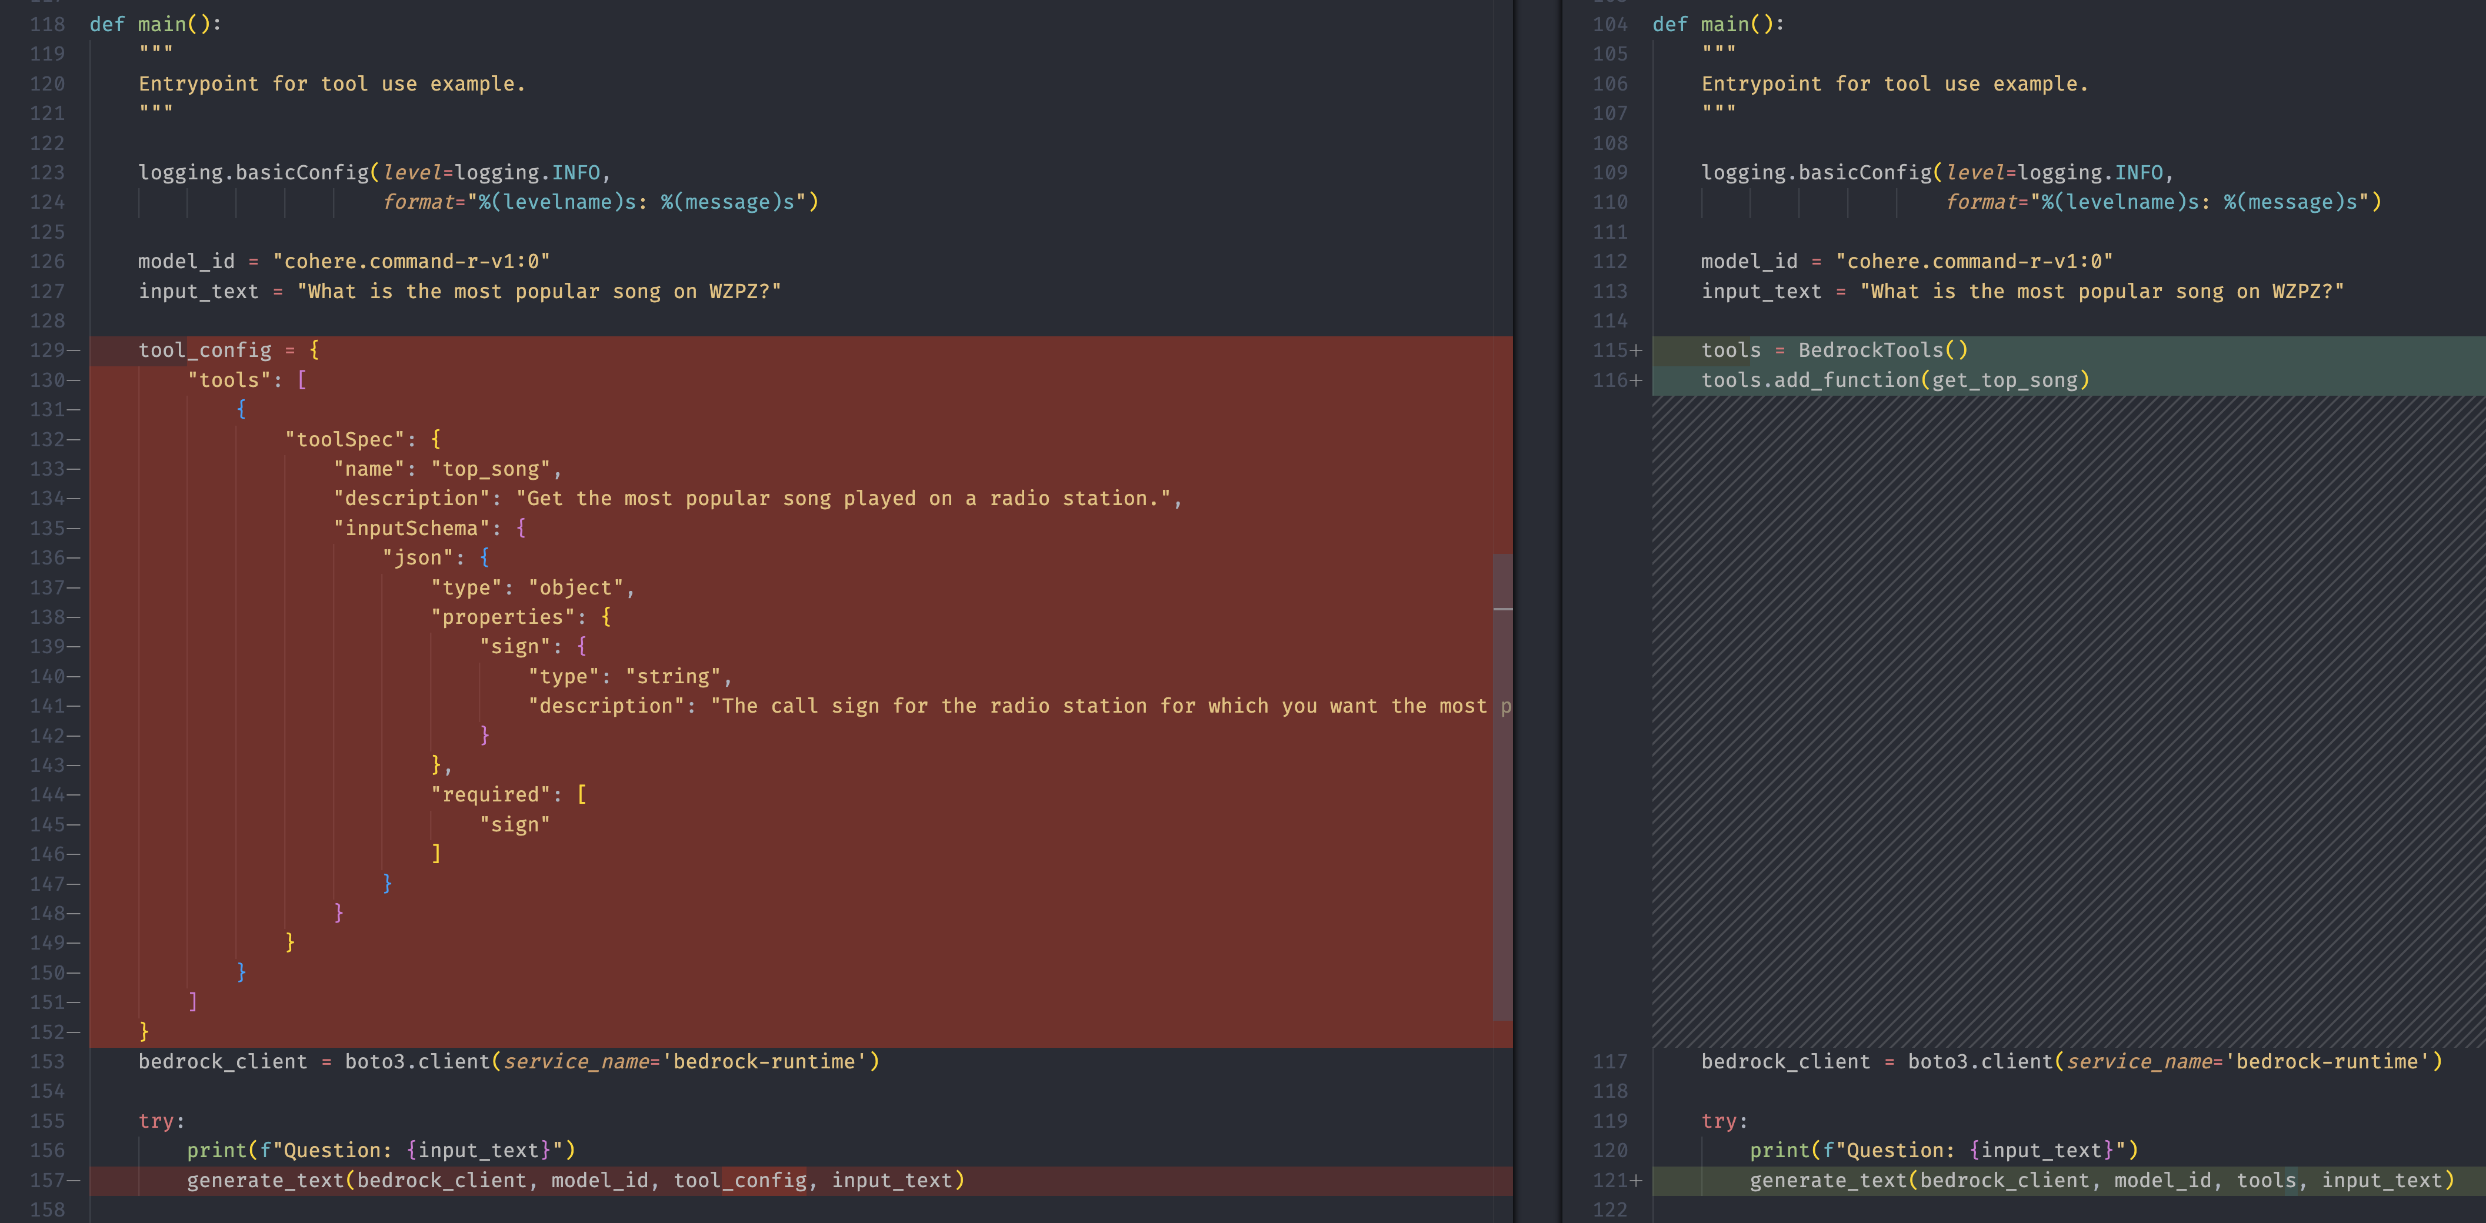Image resolution: width=2486 pixels, height=1223 pixels.
Task: Click the print Question line 120 in right pane
Action: coord(1945,1151)
